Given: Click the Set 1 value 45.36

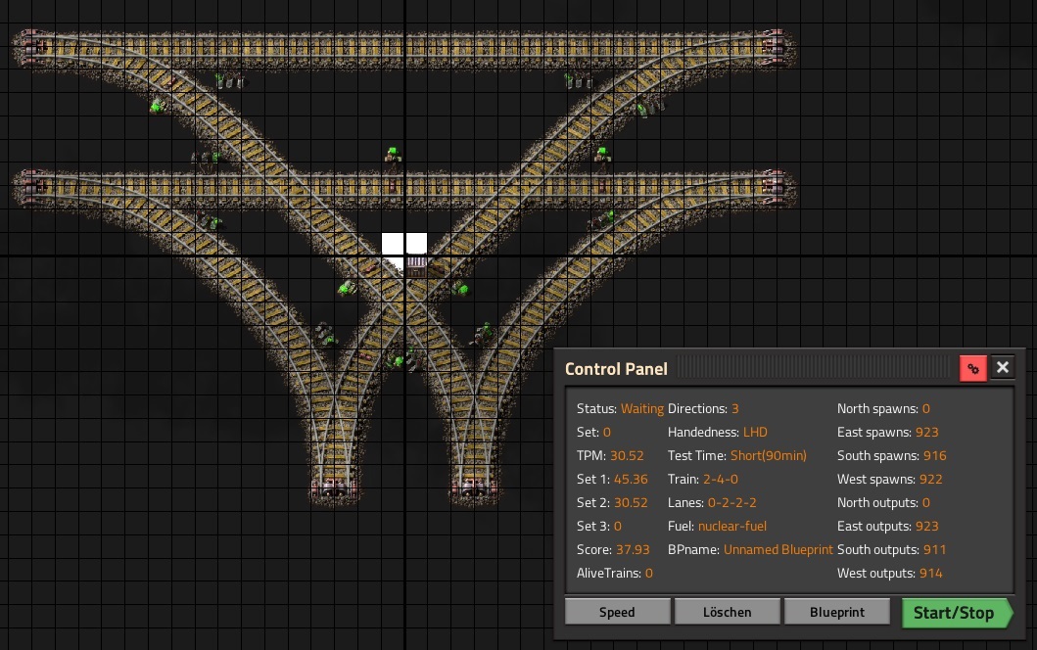Looking at the screenshot, I should [631, 480].
